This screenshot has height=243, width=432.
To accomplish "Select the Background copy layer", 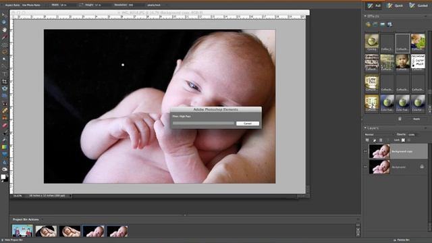I will point(398,151).
